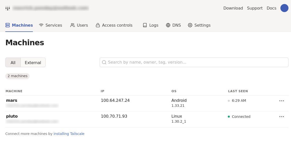Image resolution: width=291 pixels, height=143 pixels.
Task: Click the Tailscale logo dots icon
Action: 8,8
